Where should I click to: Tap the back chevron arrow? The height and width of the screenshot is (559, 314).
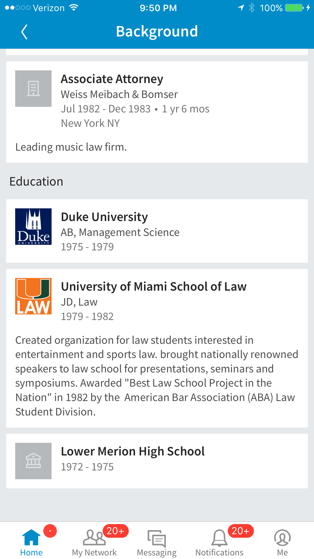tap(24, 32)
